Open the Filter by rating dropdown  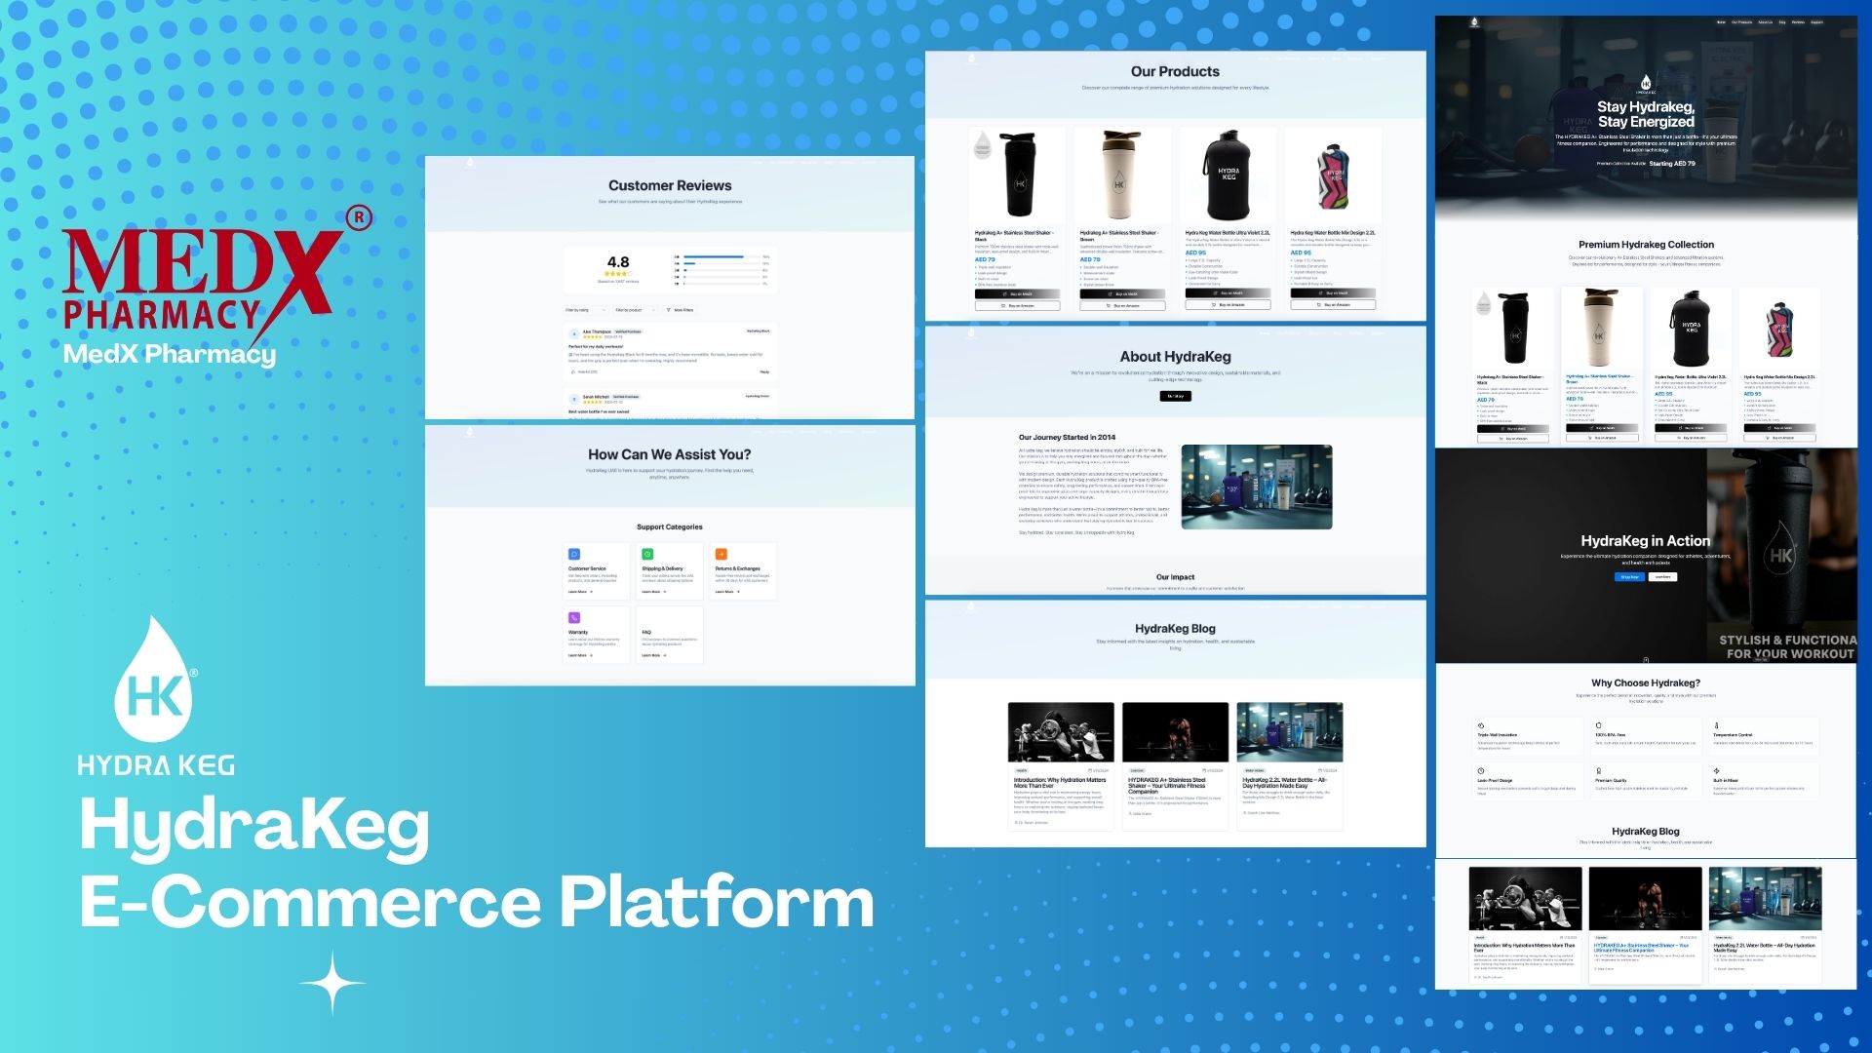click(584, 310)
